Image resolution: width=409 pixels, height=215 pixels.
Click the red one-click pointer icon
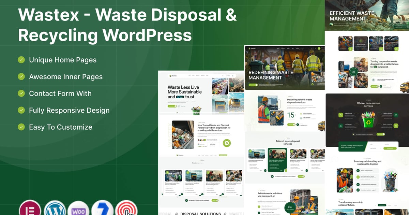coord(126,208)
